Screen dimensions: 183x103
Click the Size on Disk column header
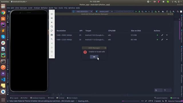click(x=136, y=31)
